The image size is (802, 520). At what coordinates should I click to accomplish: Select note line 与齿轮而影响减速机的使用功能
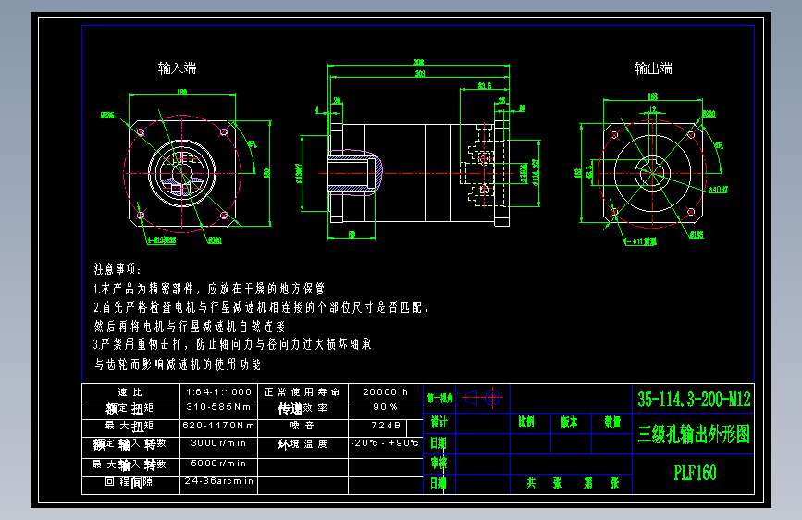pos(178,364)
